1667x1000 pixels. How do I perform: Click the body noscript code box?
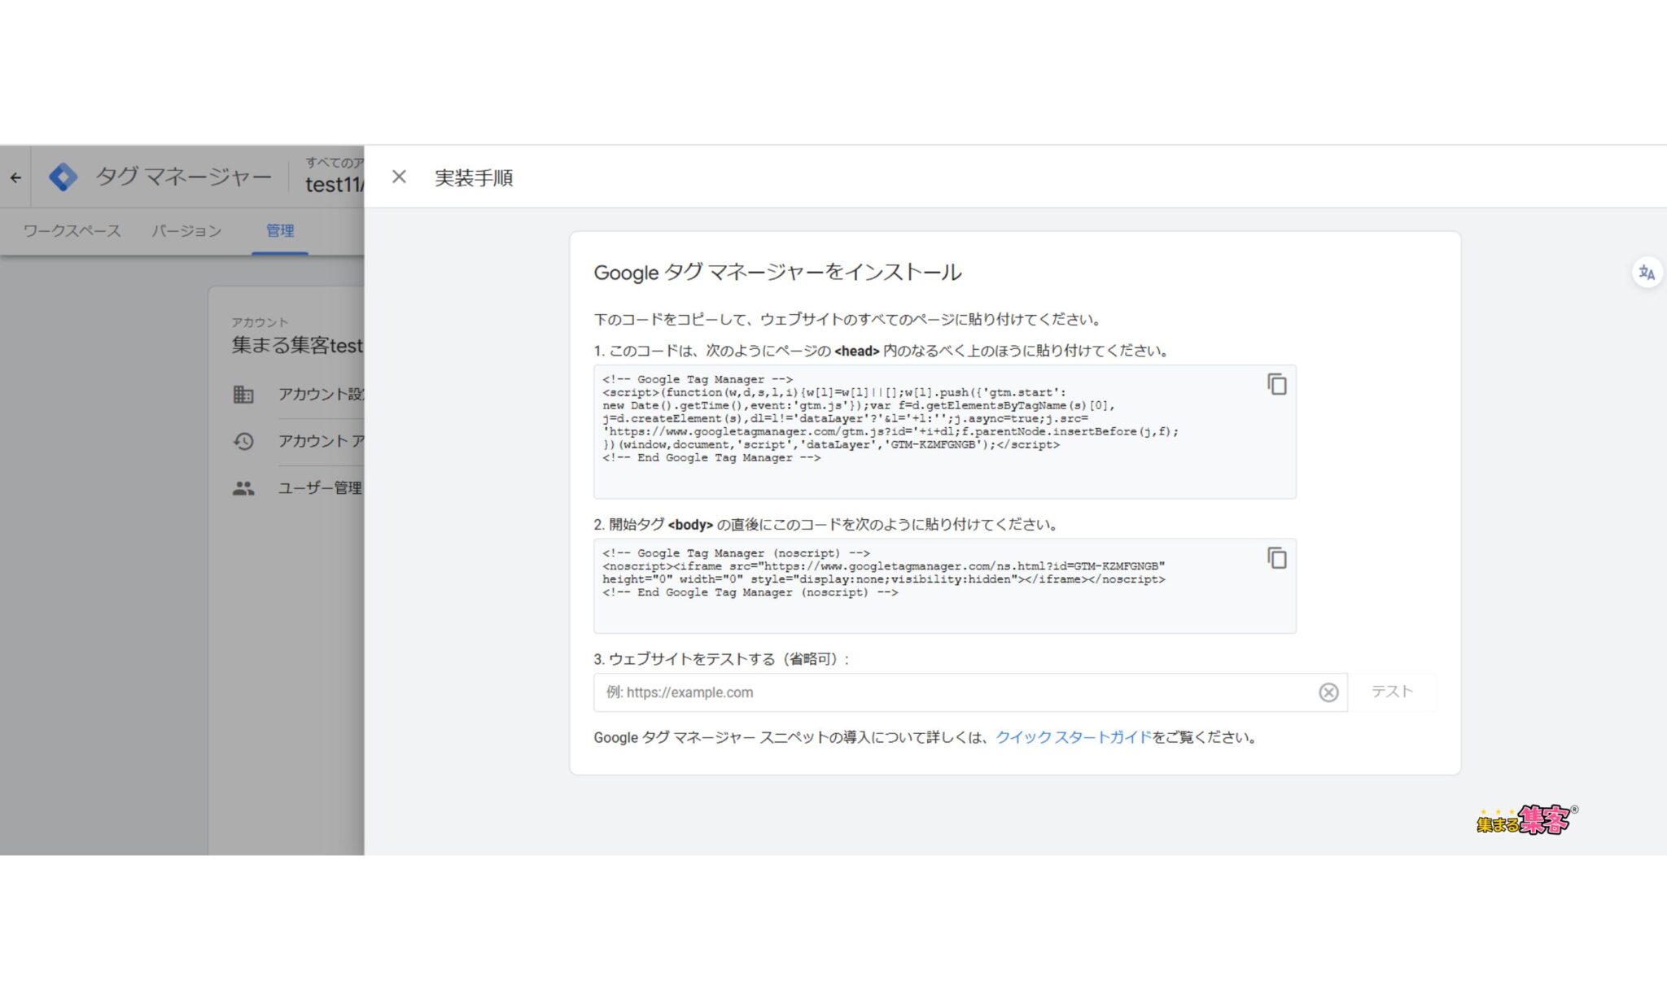(x=944, y=586)
